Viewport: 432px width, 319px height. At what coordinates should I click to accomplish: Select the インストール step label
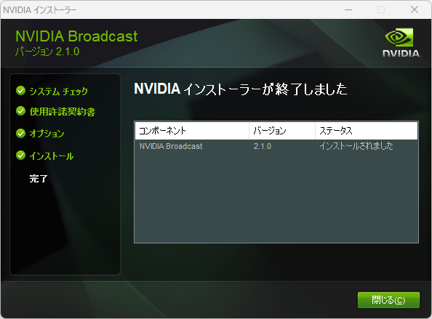tap(51, 156)
